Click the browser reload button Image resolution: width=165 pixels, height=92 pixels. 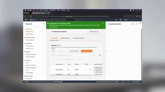(31, 16)
